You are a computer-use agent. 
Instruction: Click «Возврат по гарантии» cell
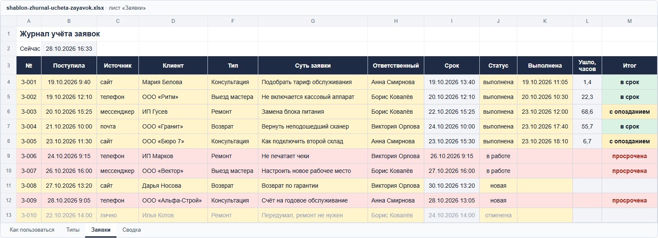pos(313,186)
